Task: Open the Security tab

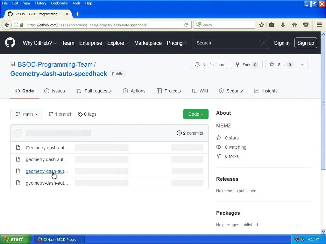Action: (x=231, y=91)
